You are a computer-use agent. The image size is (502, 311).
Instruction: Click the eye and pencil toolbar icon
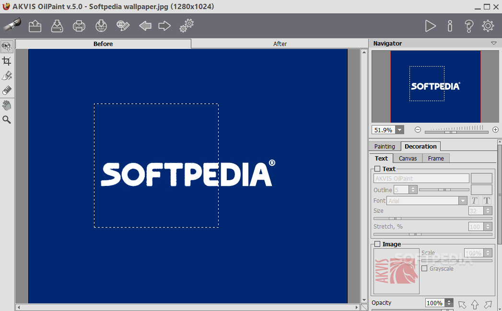coord(123,25)
